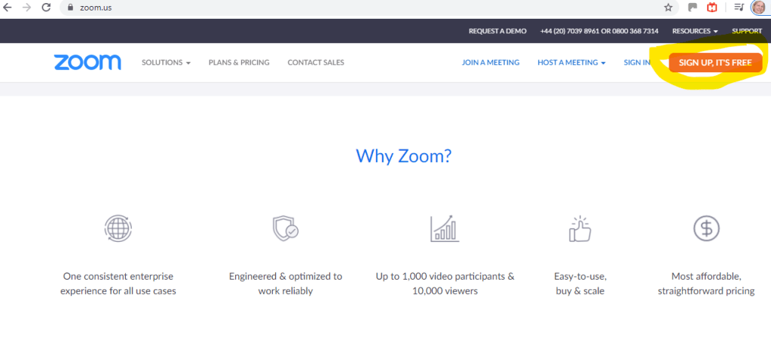Click the Join a Meeting link

coord(491,63)
